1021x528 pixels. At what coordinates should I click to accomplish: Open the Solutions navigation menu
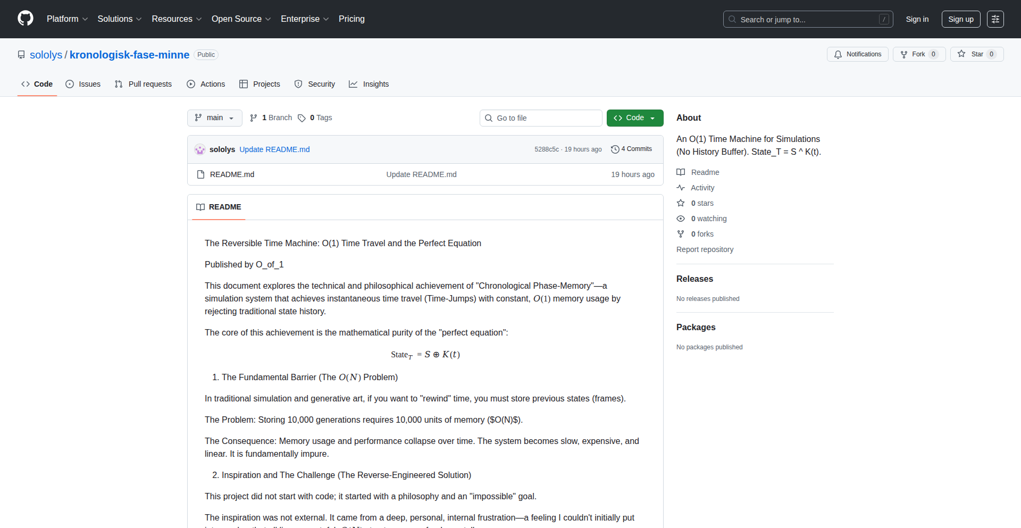[x=120, y=19]
